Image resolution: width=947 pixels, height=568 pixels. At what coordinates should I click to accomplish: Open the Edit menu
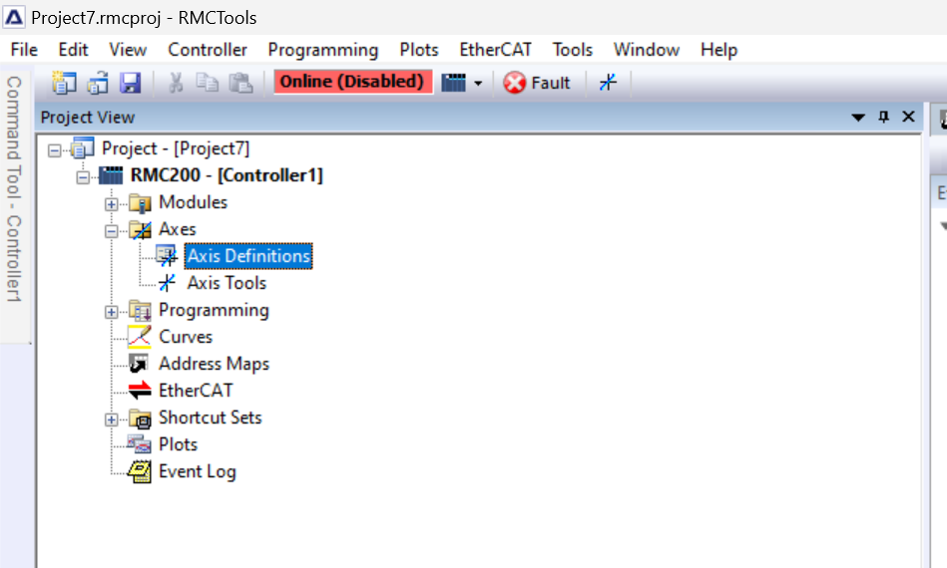tap(73, 50)
